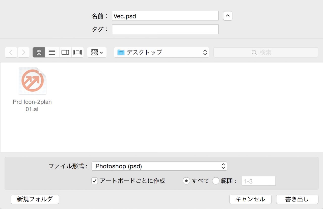Go forward to next folder

23,53
